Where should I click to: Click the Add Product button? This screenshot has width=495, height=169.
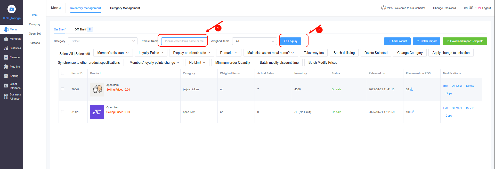tap(397, 41)
